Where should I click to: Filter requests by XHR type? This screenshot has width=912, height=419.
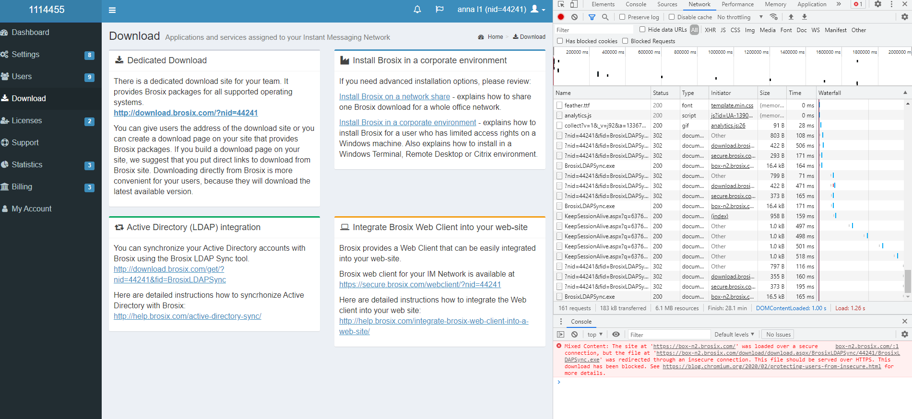point(710,30)
